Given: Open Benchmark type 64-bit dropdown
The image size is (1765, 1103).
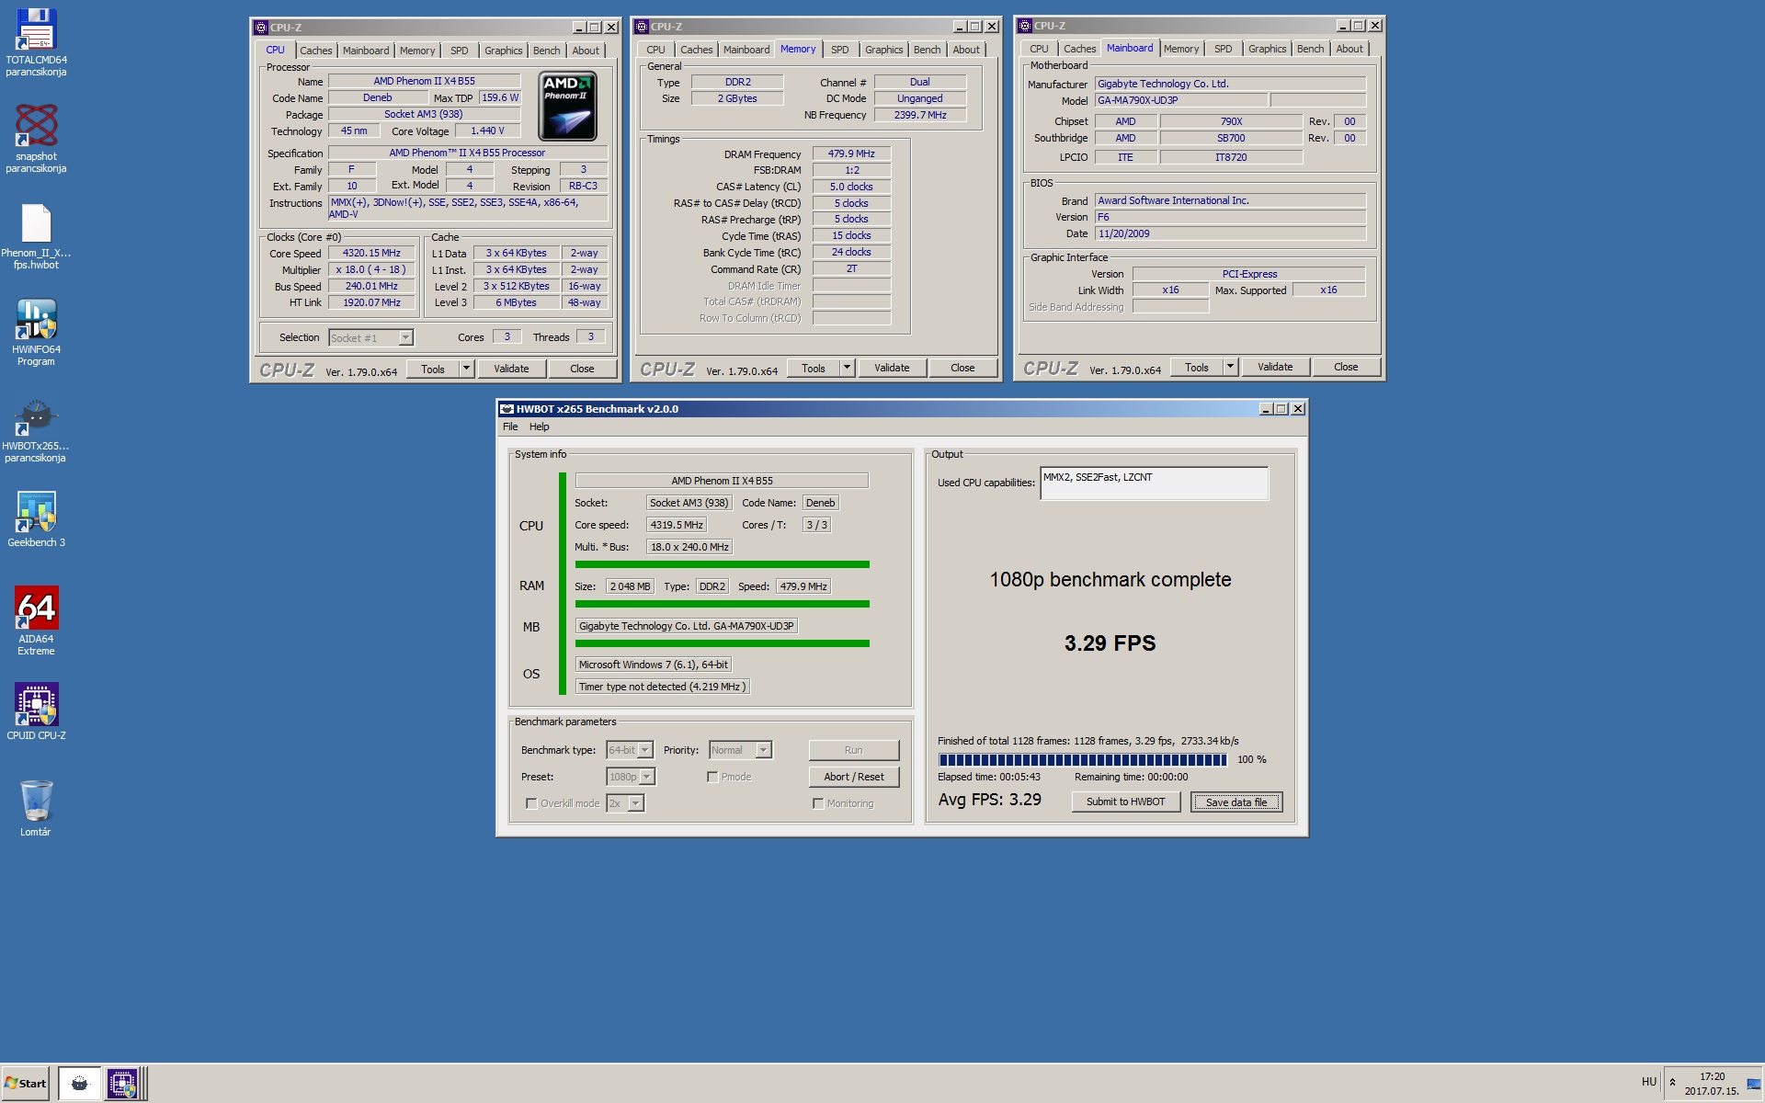Looking at the screenshot, I should [x=645, y=750].
